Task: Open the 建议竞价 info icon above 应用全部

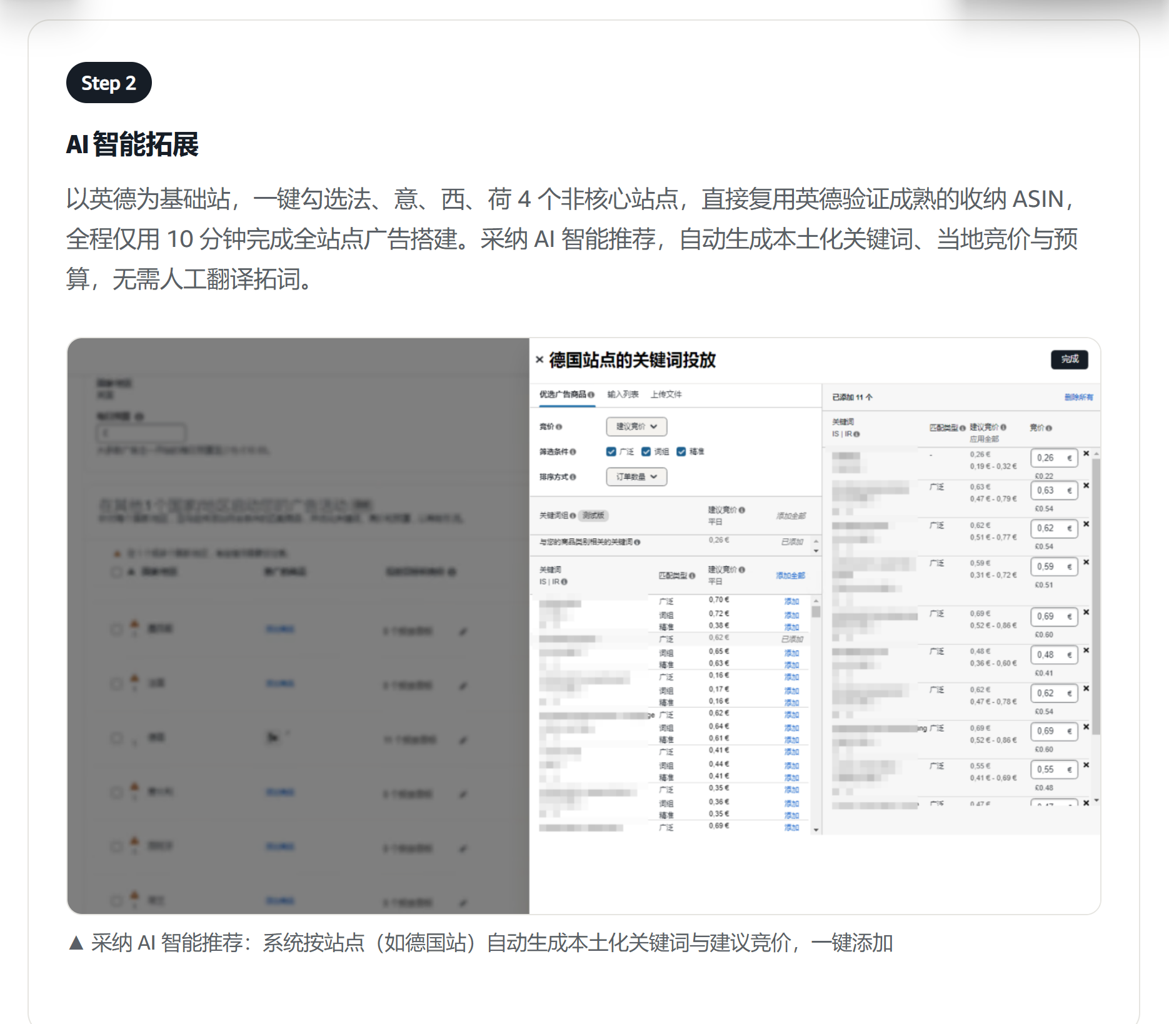Action: click(1003, 428)
